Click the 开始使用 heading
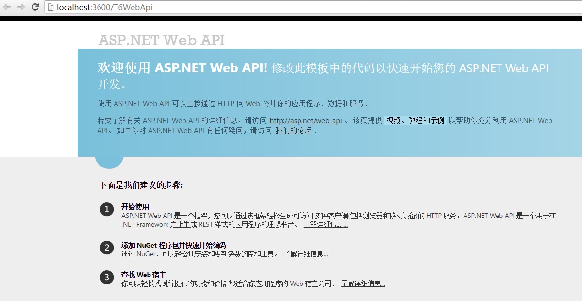 point(135,207)
